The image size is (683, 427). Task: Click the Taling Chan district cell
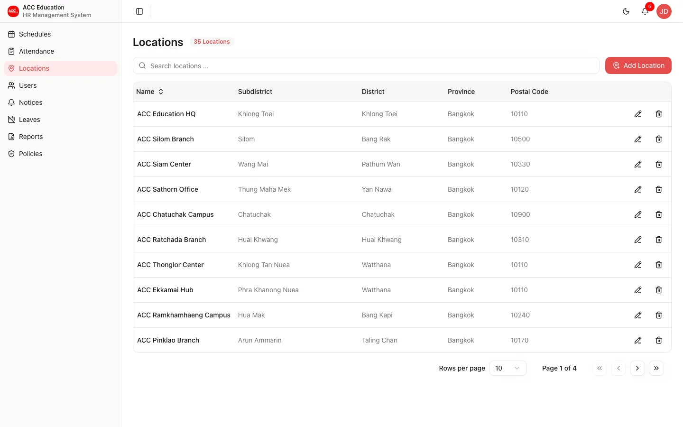click(x=379, y=340)
